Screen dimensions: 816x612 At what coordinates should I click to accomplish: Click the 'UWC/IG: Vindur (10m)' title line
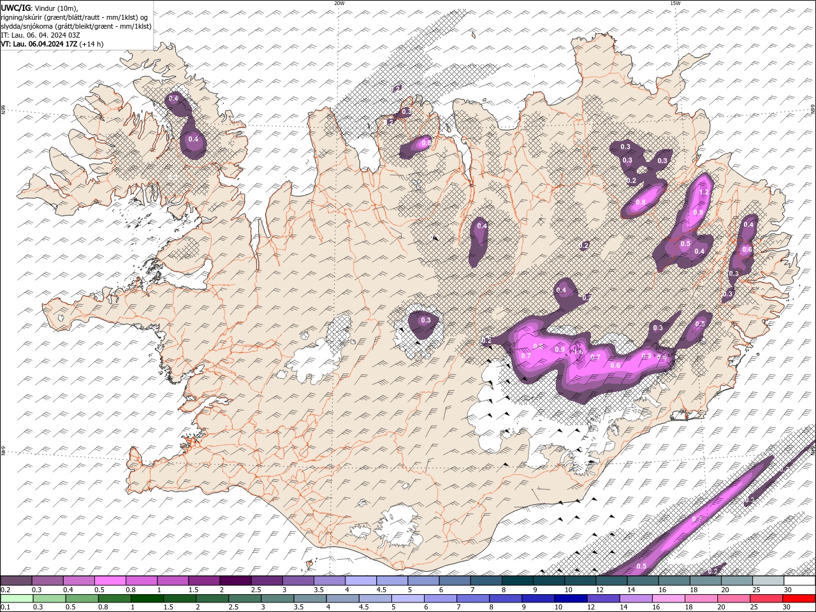click(x=40, y=8)
